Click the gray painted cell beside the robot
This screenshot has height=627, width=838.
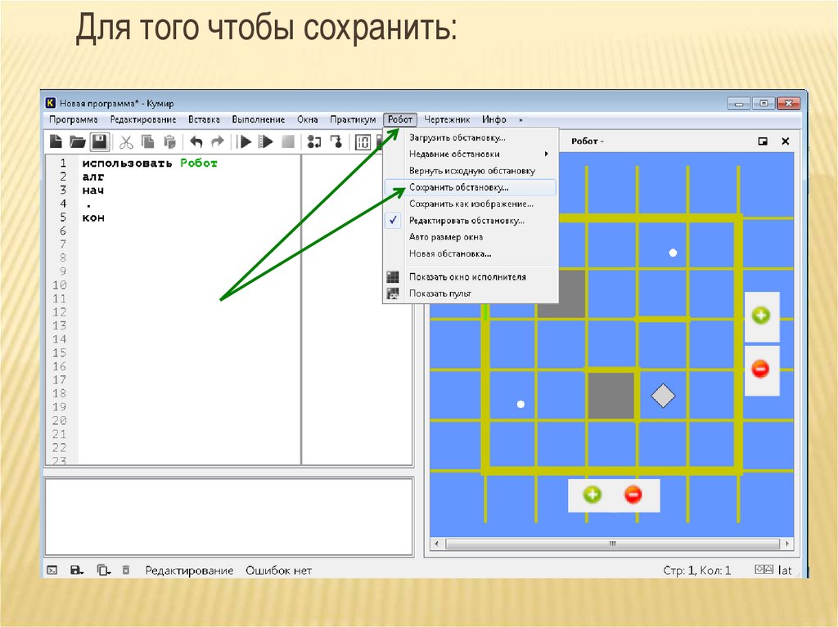point(610,396)
